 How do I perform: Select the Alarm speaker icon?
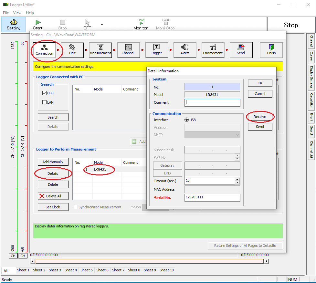tap(184, 50)
